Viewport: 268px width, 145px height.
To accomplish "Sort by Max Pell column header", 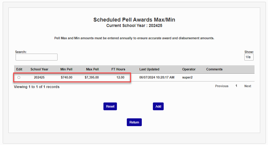I will point(92,69).
